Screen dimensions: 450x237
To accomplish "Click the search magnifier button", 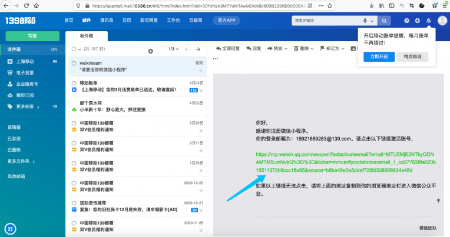I will click(384, 21).
